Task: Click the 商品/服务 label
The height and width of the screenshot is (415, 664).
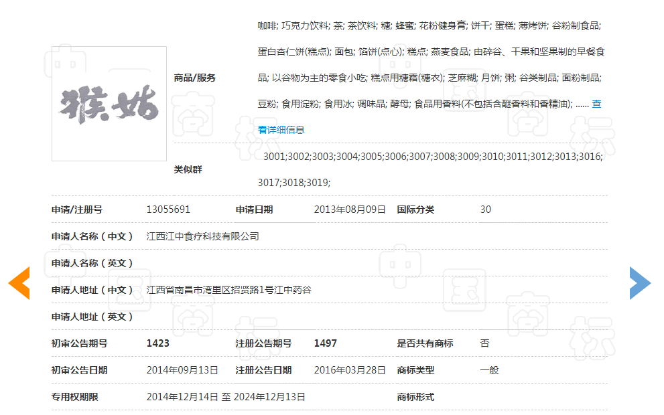Action: (194, 78)
